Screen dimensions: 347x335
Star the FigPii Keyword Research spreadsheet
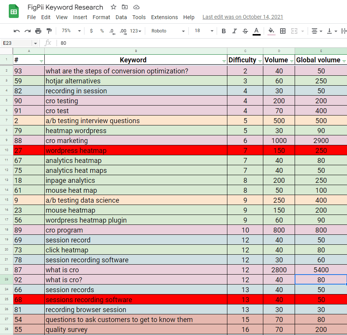[x=112, y=7]
